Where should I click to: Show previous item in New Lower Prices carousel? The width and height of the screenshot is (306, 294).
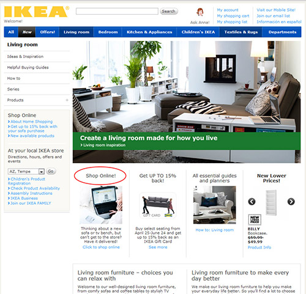252,202
